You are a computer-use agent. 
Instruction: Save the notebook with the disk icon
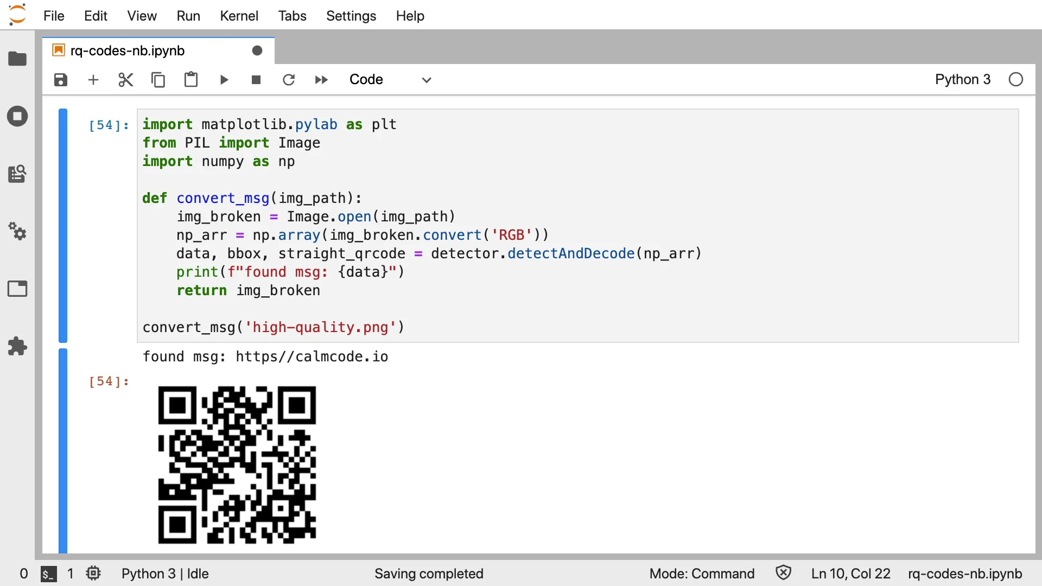(x=61, y=80)
